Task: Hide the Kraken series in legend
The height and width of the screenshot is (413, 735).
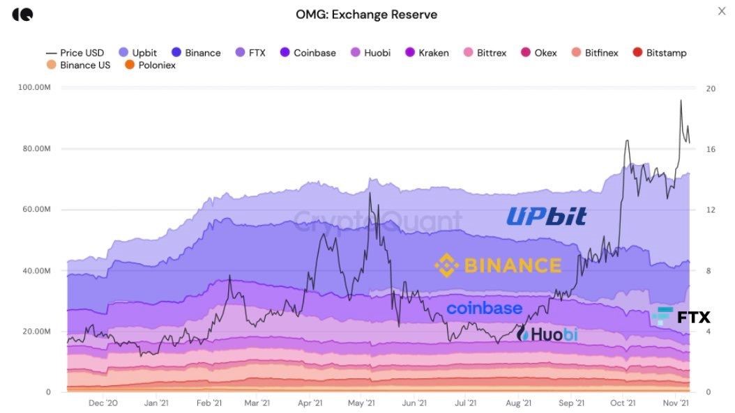Action: tap(426, 53)
